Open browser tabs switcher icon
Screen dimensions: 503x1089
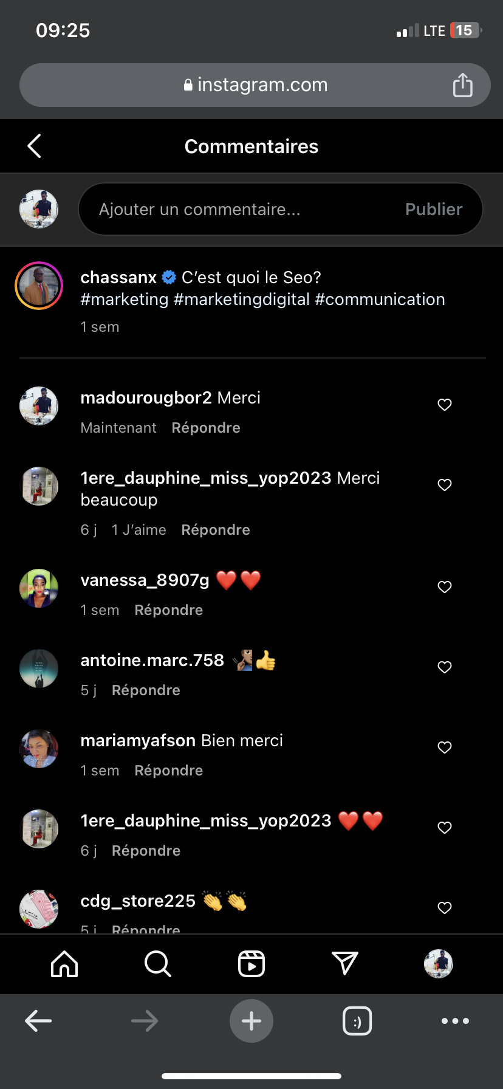357,1021
